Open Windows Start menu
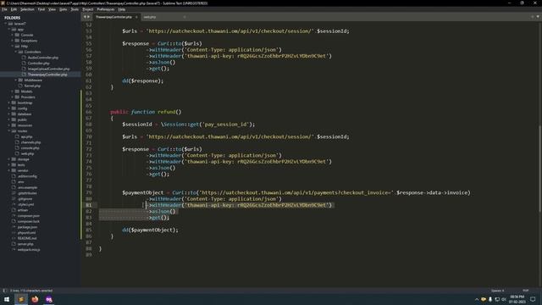The image size is (542, 305). pyautogui.click(x=7, y=299)
